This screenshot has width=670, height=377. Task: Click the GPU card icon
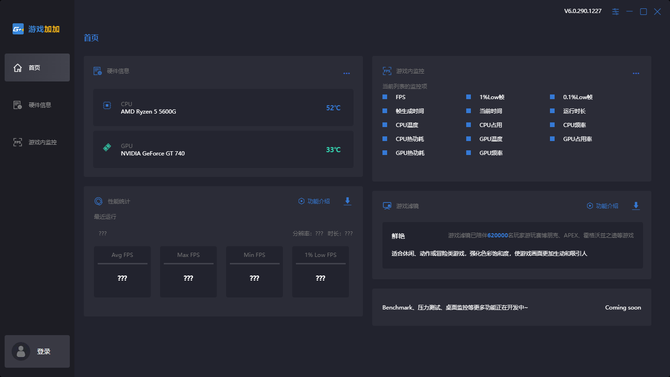[107, 148]
